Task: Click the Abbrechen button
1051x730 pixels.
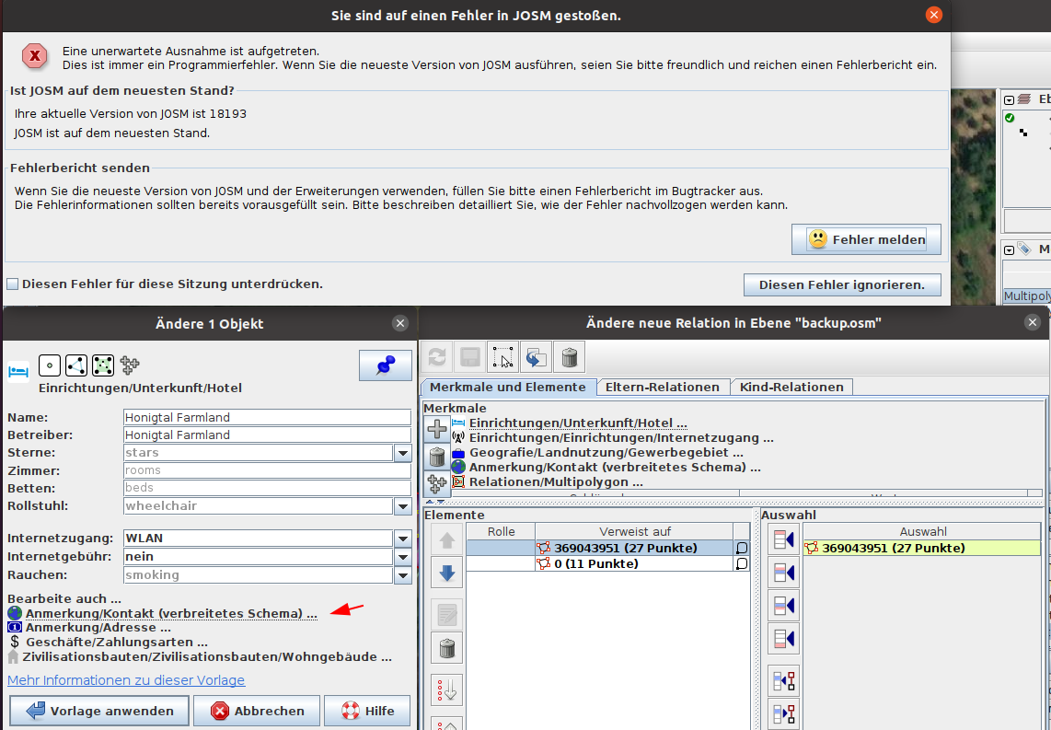Action: click(257, 711)
